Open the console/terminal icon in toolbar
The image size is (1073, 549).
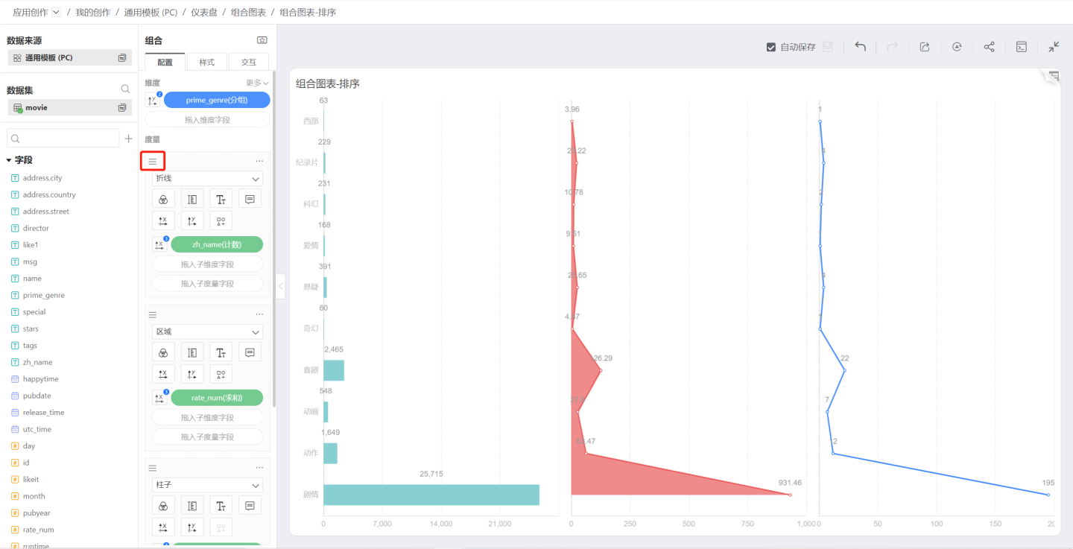(x=1022, y=47)
